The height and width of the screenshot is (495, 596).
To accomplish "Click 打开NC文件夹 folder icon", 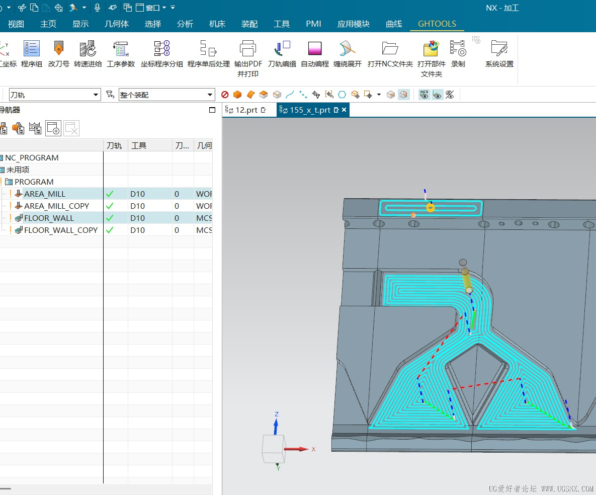I will pos(390,49).
